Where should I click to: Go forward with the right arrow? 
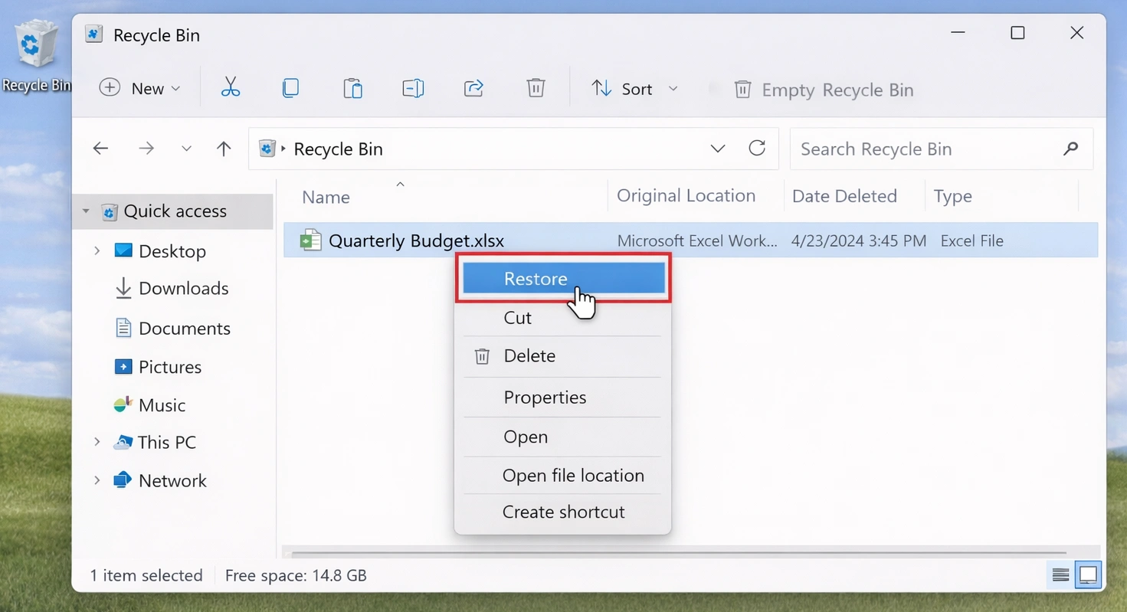click(x=146, y=149)
